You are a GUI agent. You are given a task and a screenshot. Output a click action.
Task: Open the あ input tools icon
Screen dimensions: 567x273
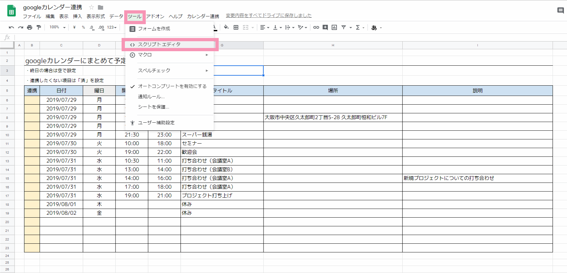(374, 28)
